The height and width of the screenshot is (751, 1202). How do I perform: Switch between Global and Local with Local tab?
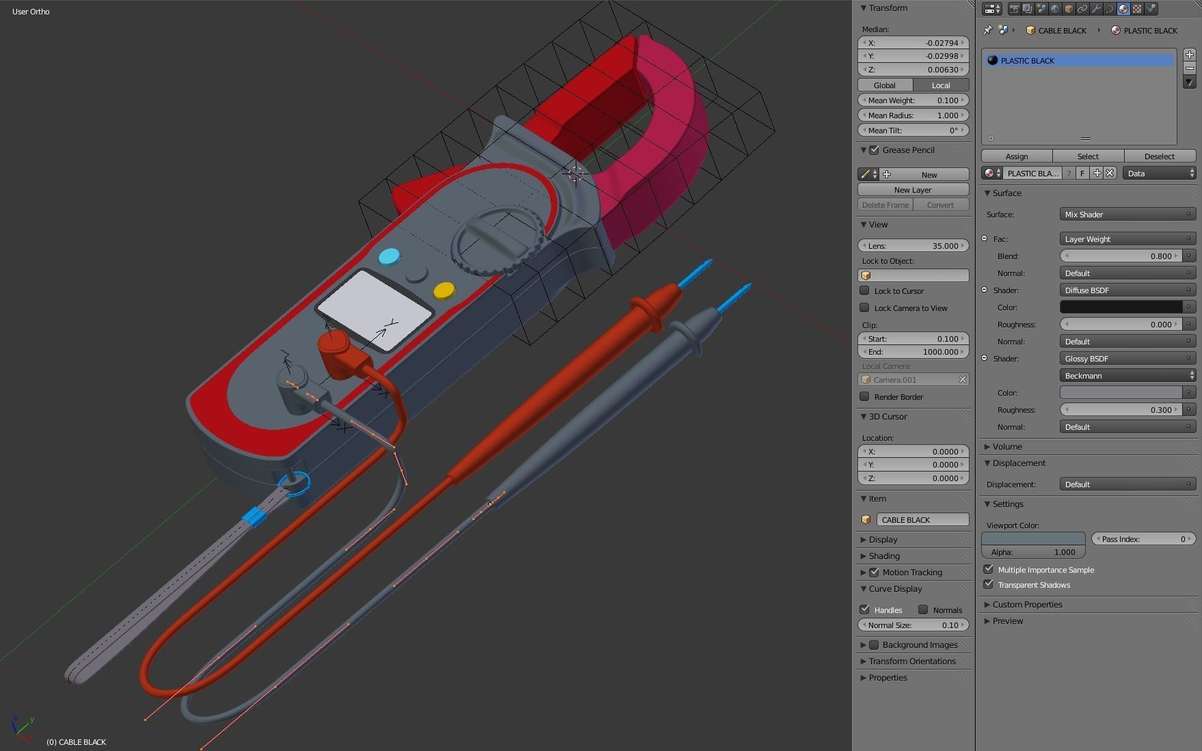(941, 85)
